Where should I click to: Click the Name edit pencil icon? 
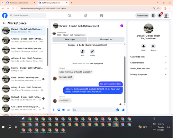92,51
